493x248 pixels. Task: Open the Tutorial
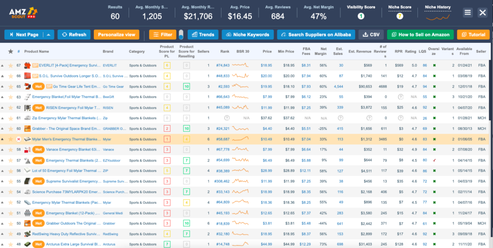click(473, 35)
